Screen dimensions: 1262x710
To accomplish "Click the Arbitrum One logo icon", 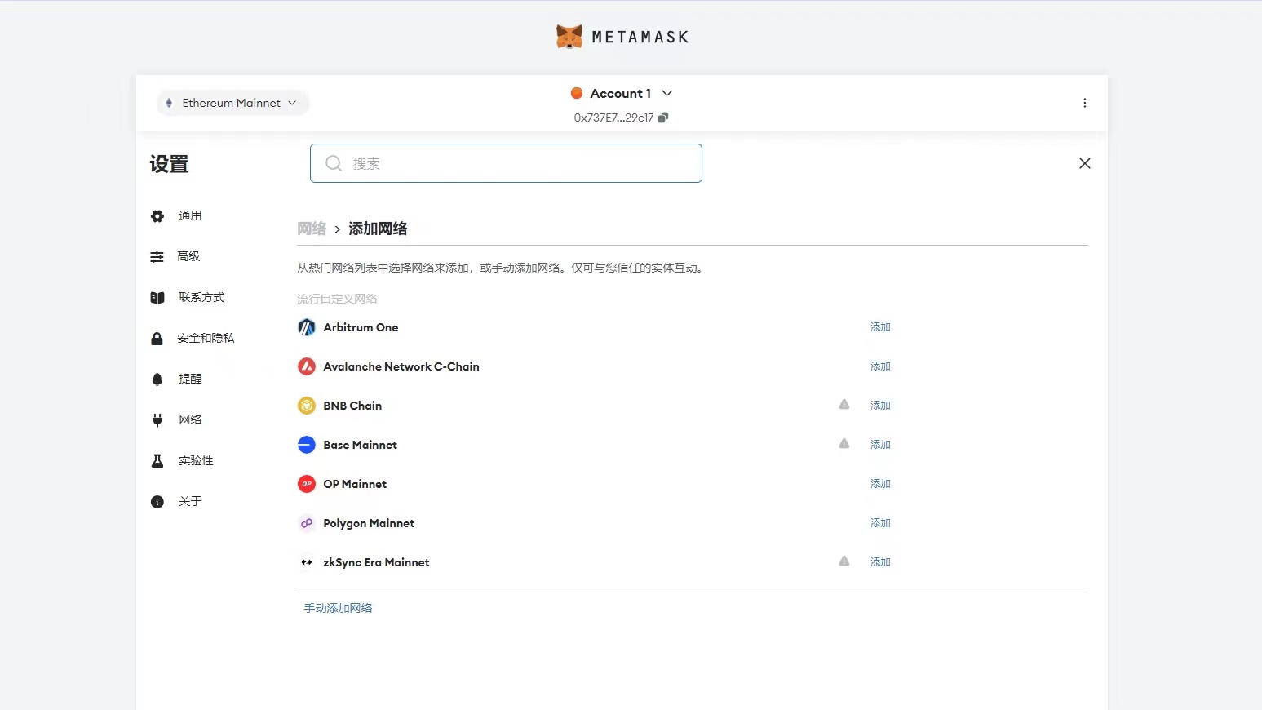I will [x=307, y=327].
